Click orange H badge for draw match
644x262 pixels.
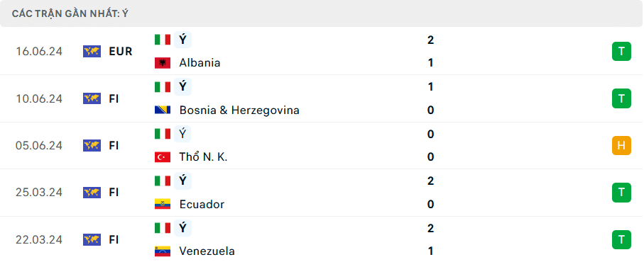[x=621, y=145]
